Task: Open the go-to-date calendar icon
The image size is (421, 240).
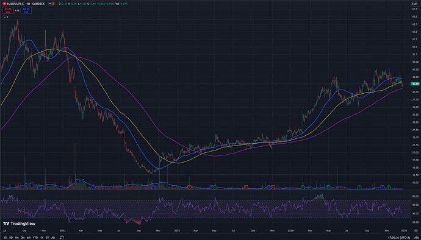Action: coord(62,238)
